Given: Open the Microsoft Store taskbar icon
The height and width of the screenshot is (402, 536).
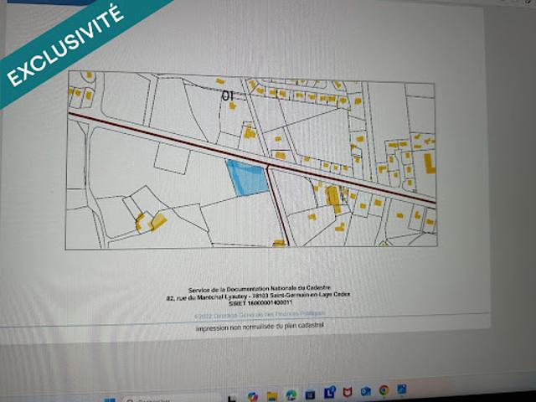Looking at the screenshot, I should [x=310, y=394].
